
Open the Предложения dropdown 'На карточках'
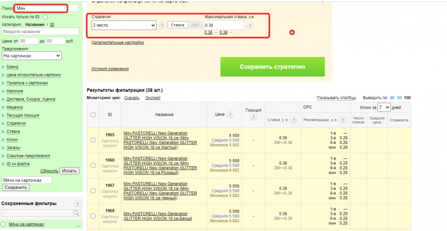point(31,56)
